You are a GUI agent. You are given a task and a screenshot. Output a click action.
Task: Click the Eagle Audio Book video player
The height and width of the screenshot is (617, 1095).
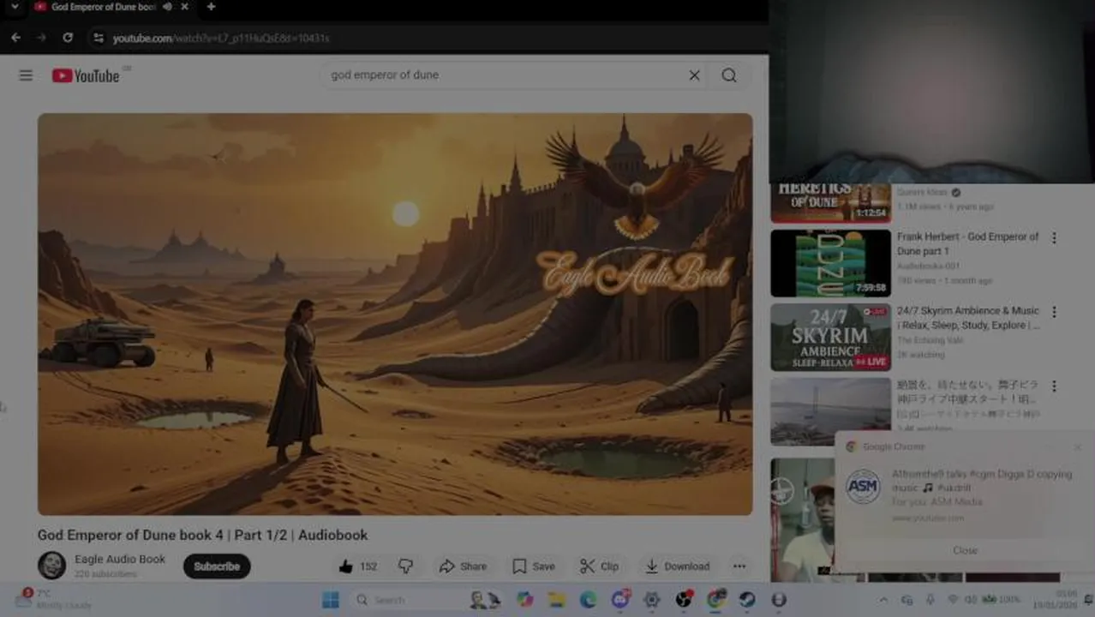click(395, 314)
